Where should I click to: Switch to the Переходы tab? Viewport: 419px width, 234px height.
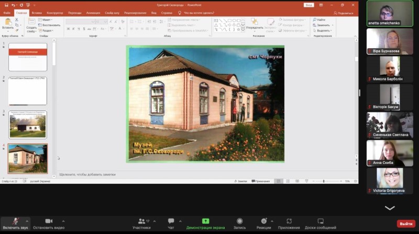tap(74, 13)
